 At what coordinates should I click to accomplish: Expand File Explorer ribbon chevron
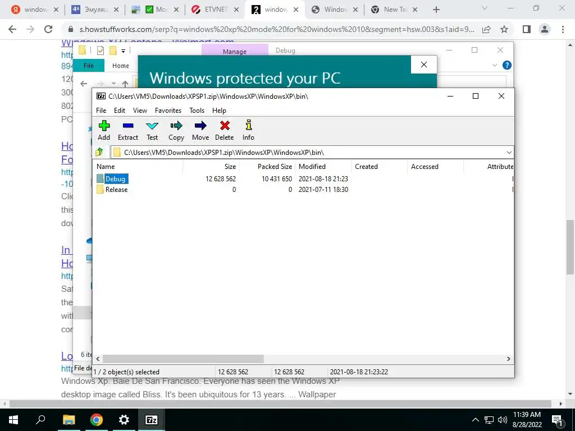[494, 65]
